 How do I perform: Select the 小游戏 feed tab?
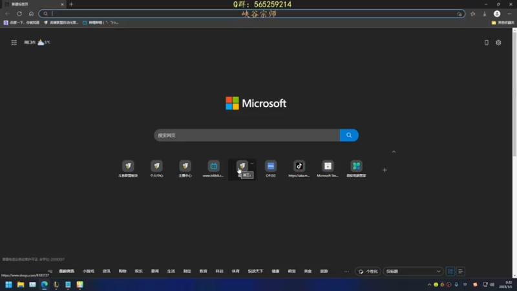[x=89, y=271]
